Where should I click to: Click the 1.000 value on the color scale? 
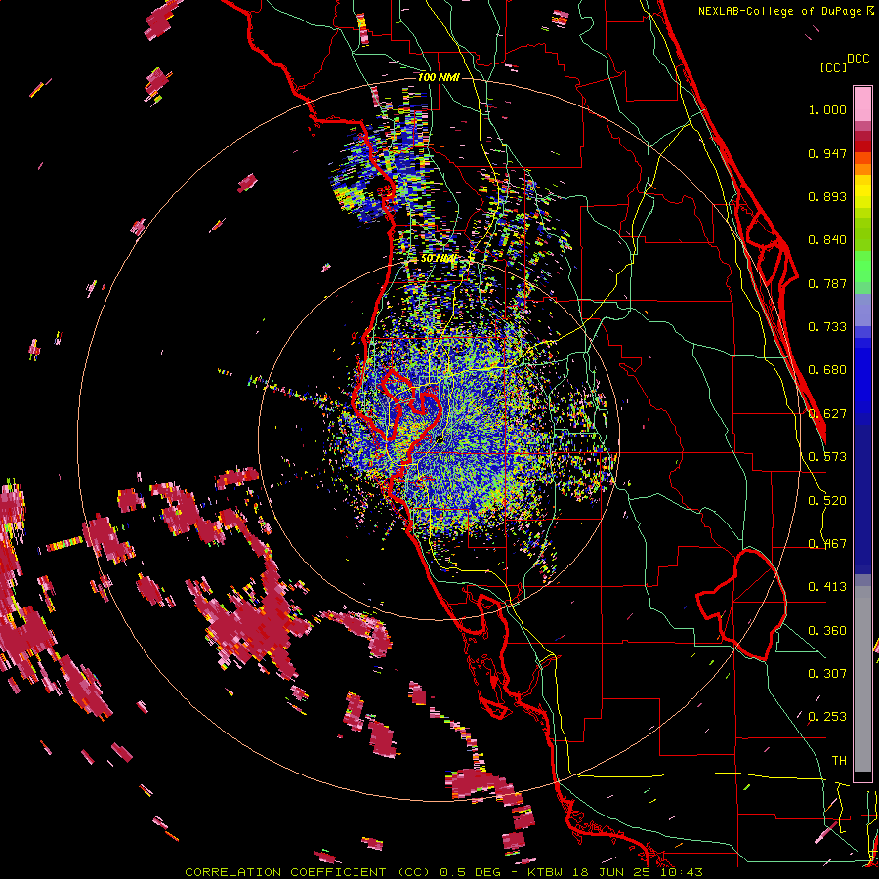pos(827,109)
